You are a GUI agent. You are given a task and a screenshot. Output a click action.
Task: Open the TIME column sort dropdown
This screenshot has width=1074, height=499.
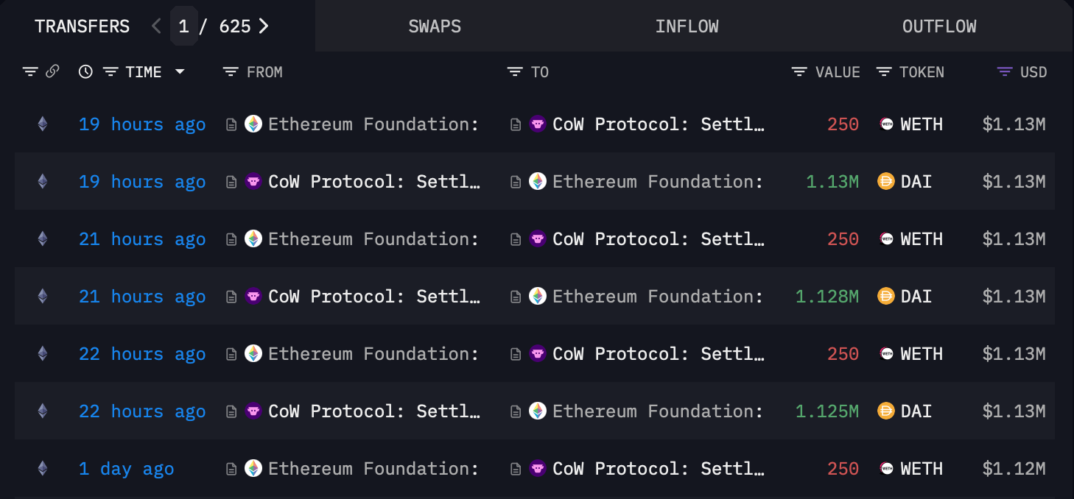point(179,71)
